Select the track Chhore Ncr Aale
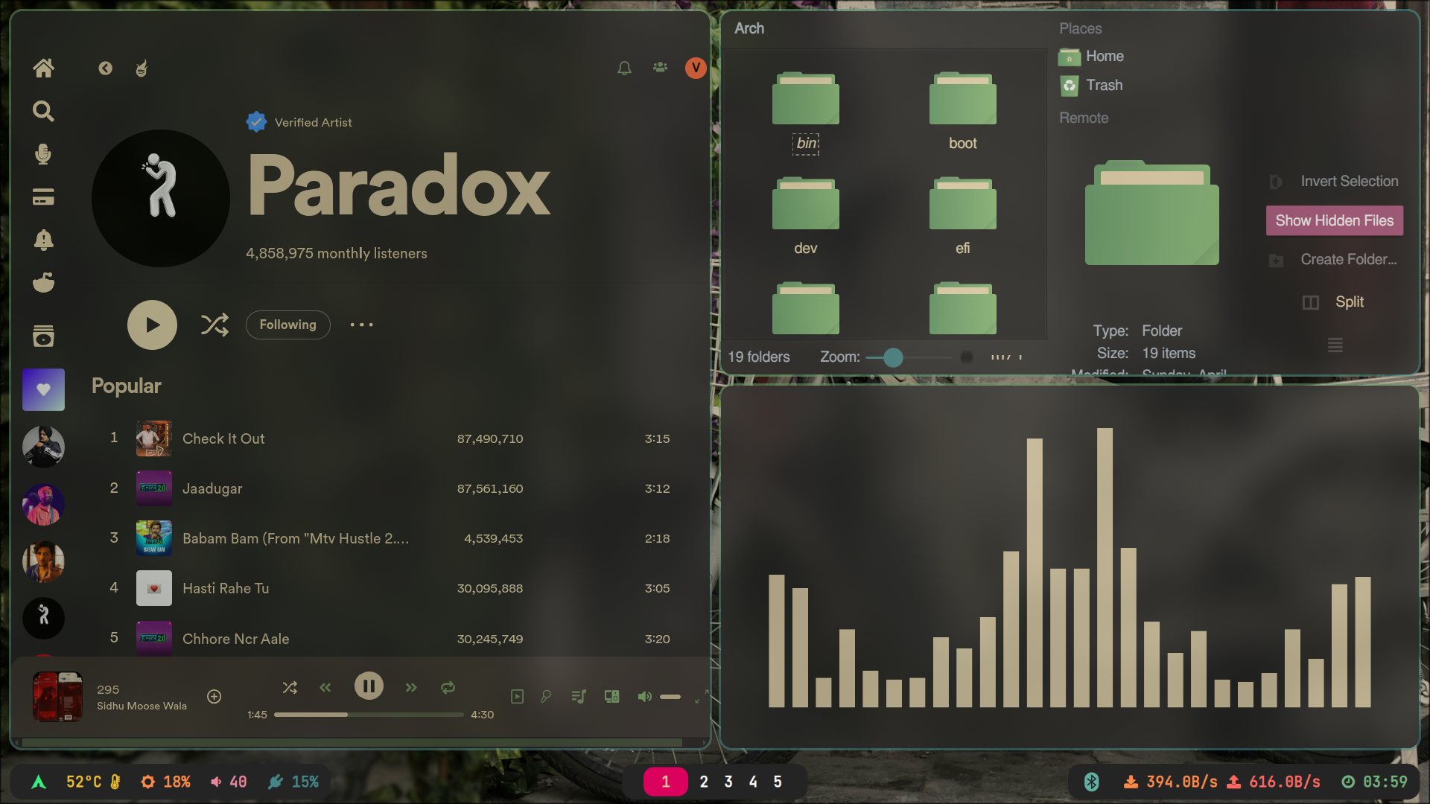Screen dimensions: 1430x804 [x=235, y=639]
